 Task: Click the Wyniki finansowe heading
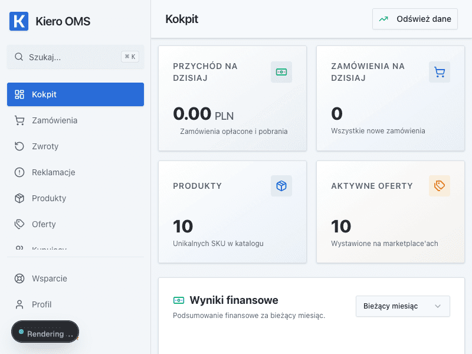click(x=234, y=300)
